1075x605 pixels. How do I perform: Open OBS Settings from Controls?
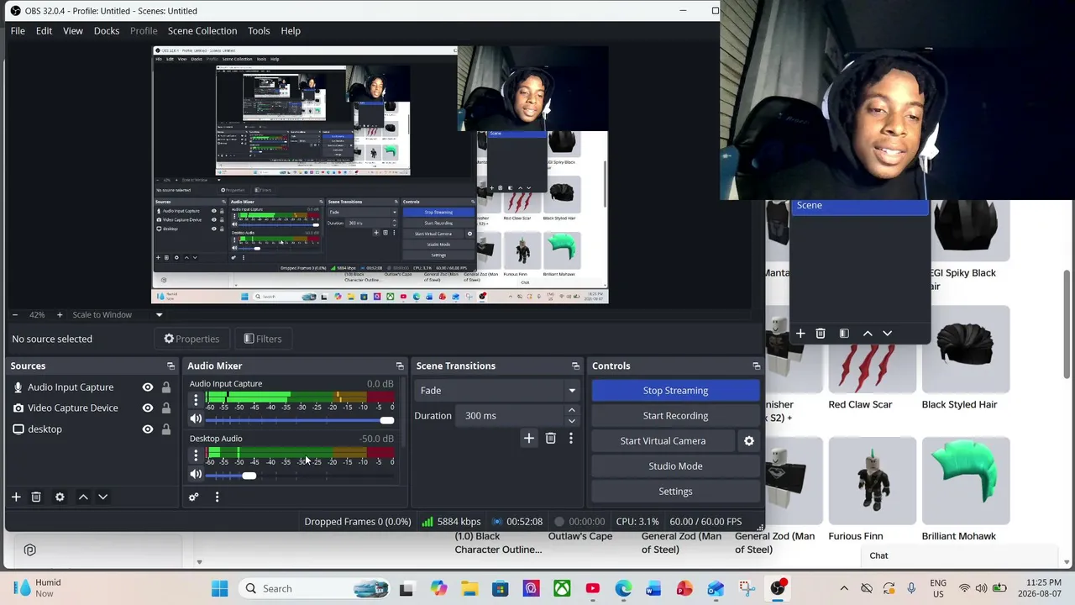pos(675,491)
